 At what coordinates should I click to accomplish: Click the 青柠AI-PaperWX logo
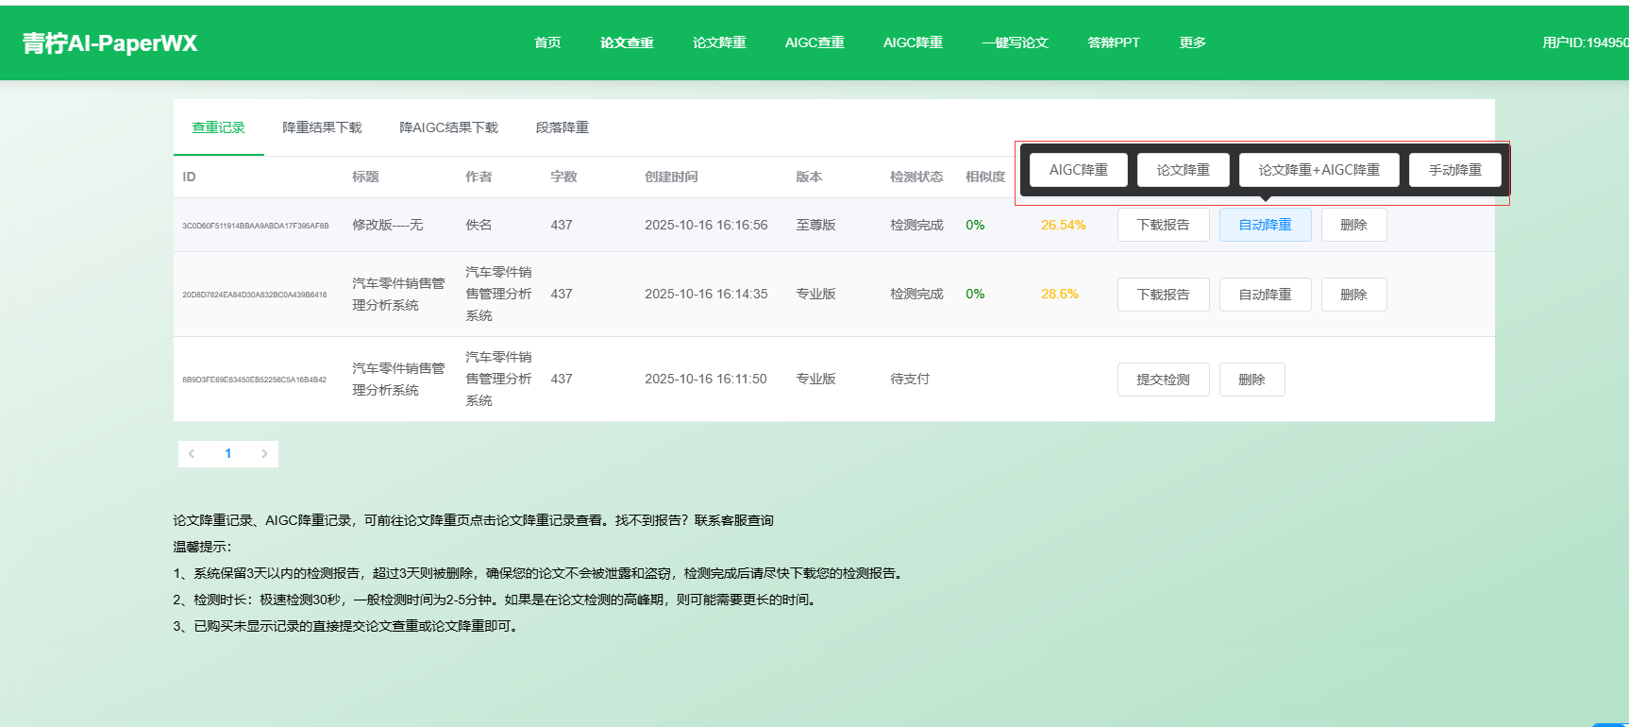pyautogui.click(x=109, y=43)
